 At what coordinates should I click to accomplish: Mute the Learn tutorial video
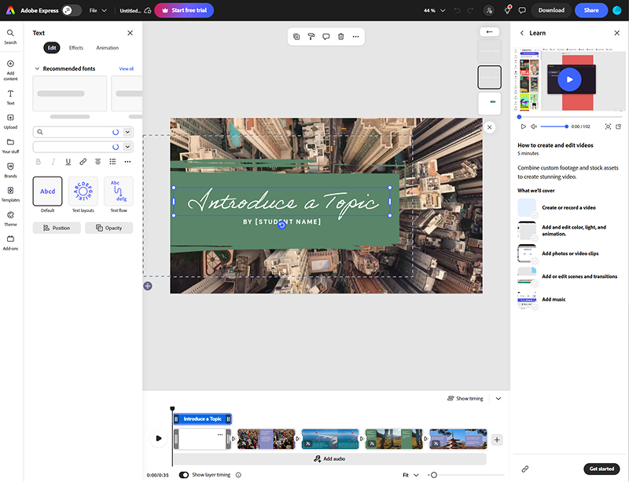(534, 126)
